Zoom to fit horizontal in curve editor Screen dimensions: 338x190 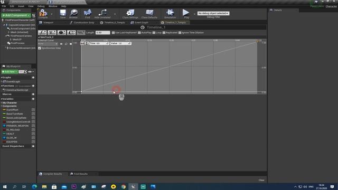(x=82, y=43)
